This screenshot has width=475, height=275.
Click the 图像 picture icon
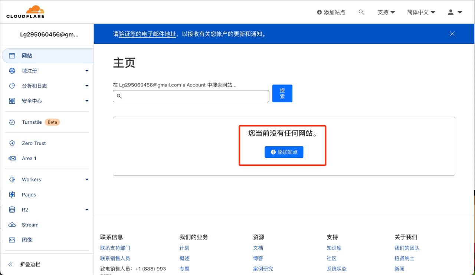click(12, 240)
